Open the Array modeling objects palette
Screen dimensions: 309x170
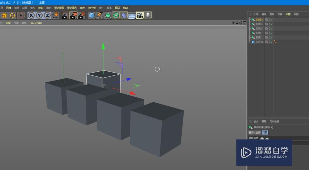click(116, 15)
